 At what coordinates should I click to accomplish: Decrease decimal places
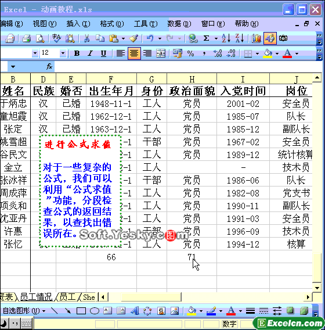[231, 53]
